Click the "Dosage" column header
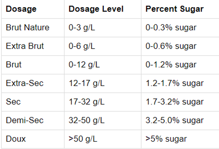 point(21,9)
